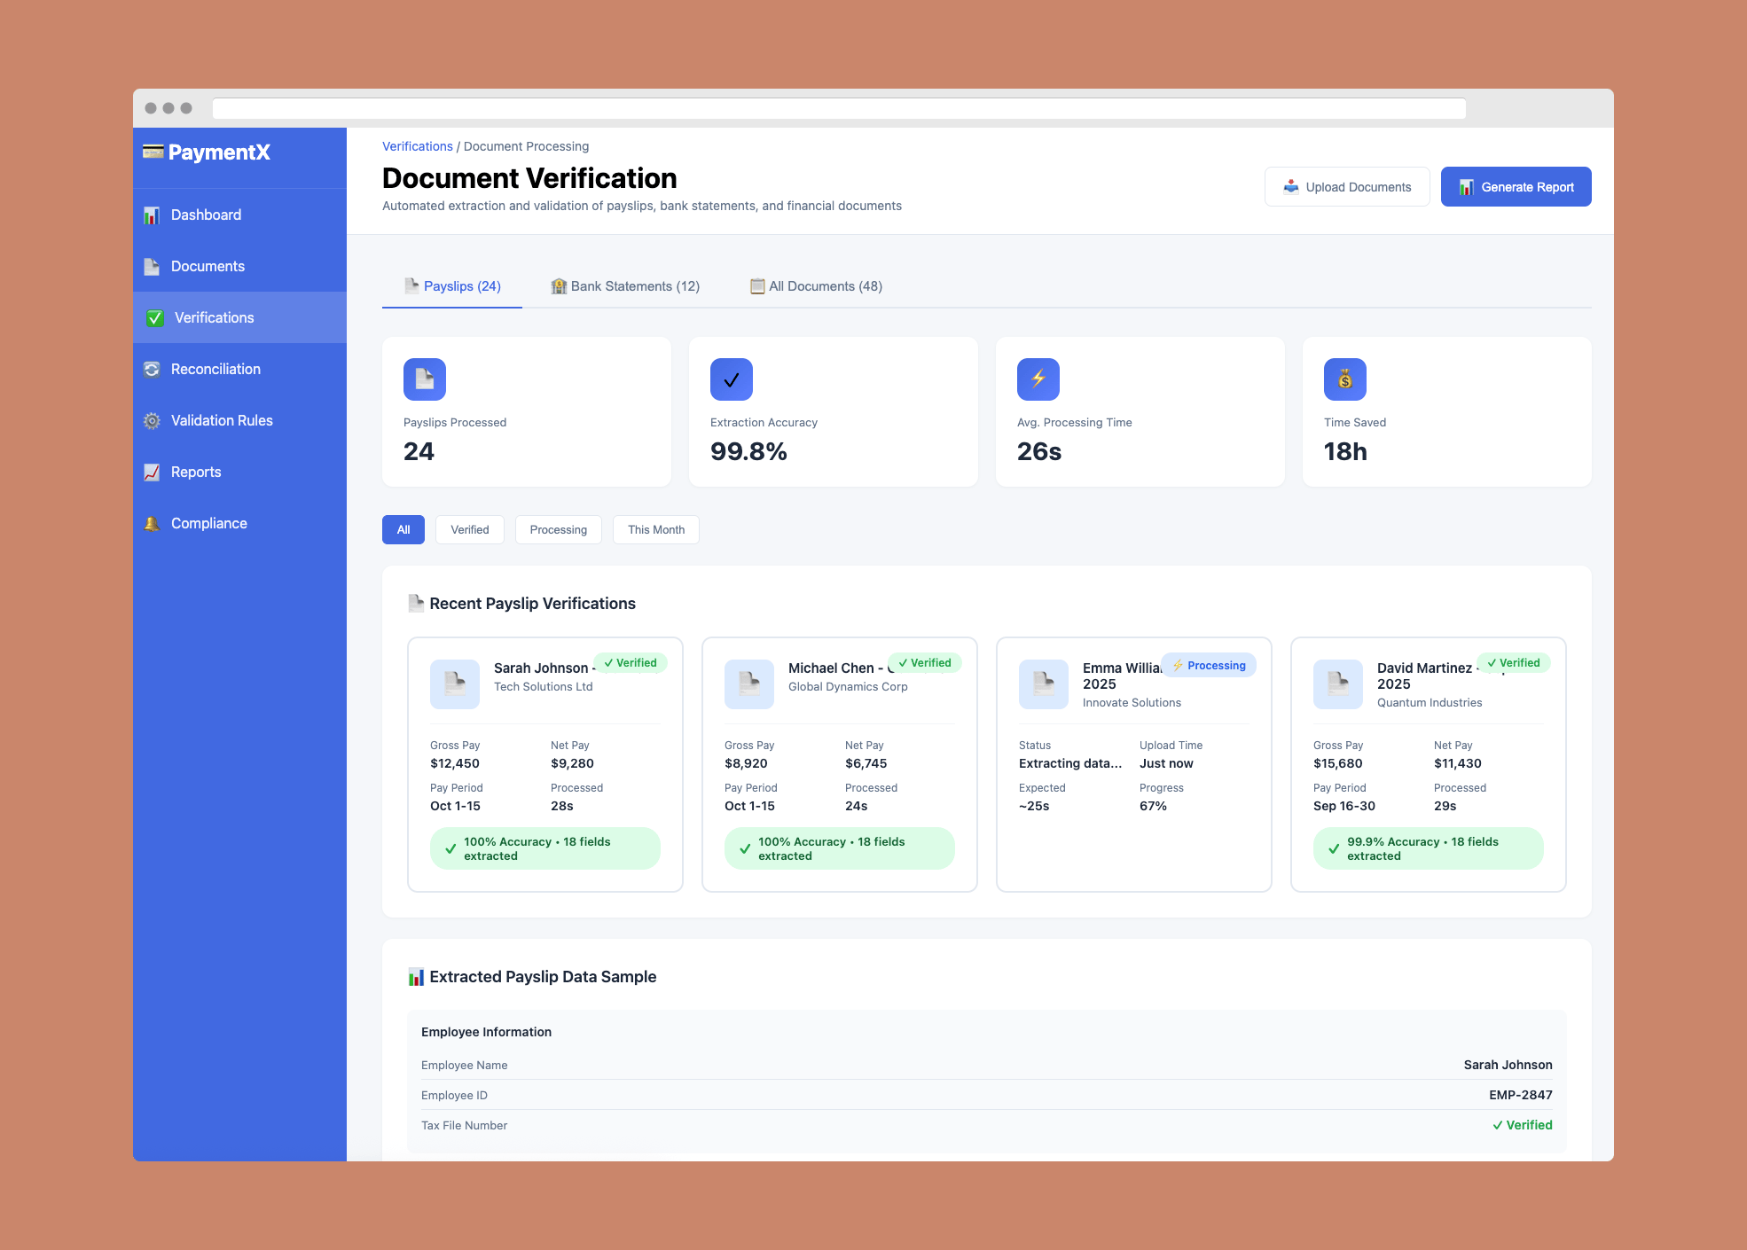Click the Payslips Processed document icon
Image resolution: width=1747 pixels, height=1250 pixels.
(x=424, y=379)
